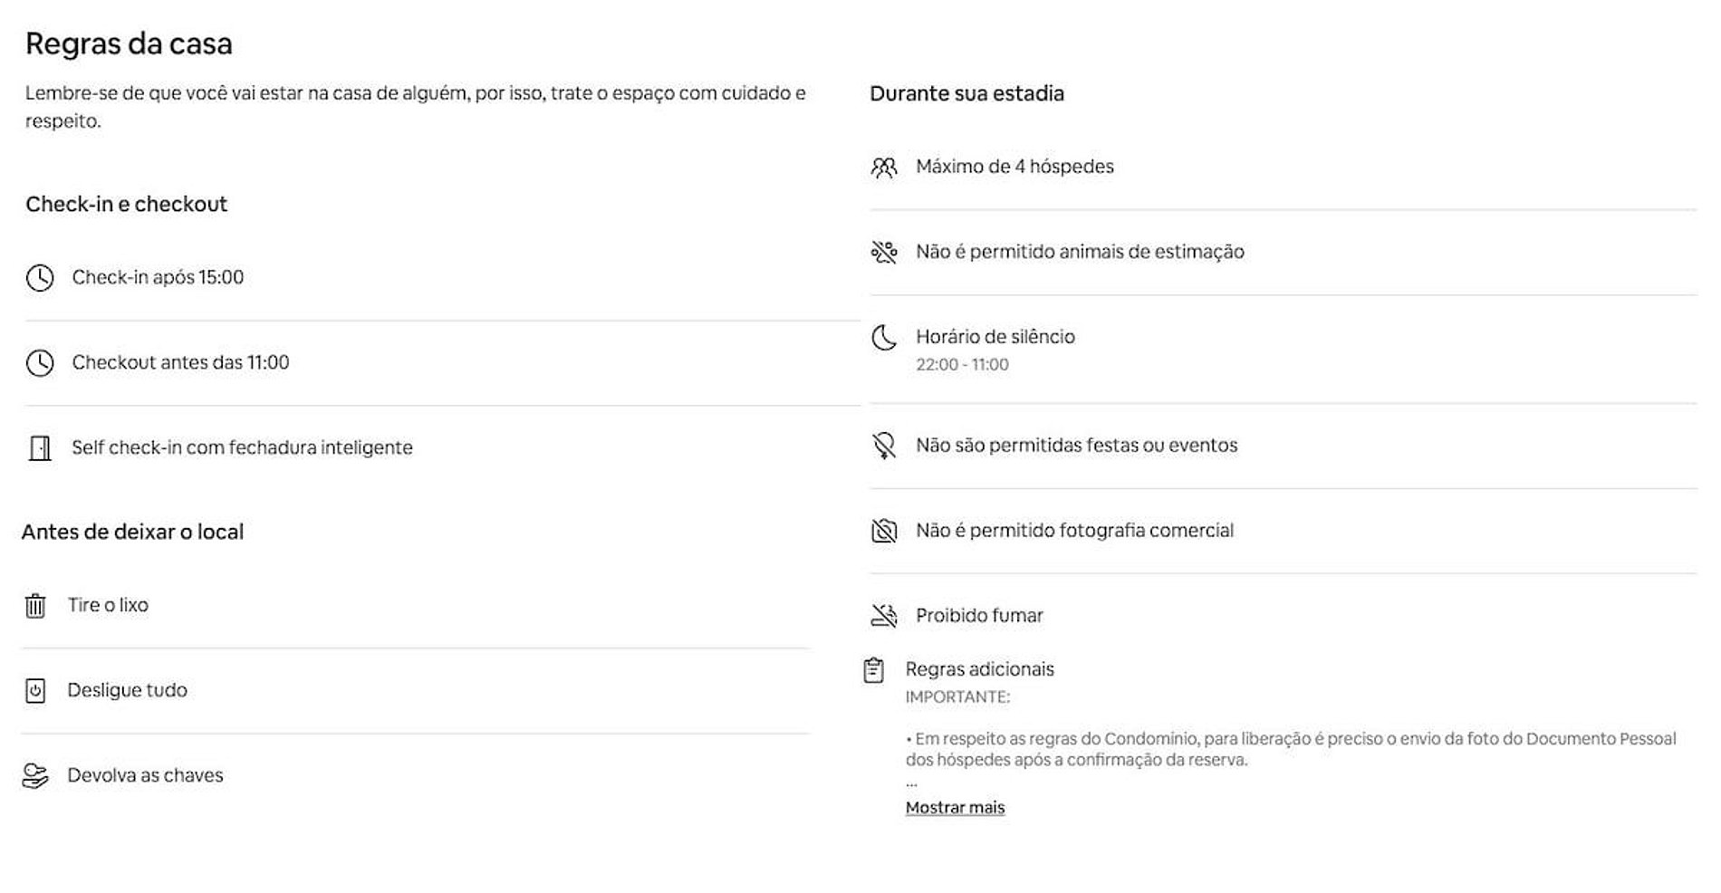This screenshot has height=893, width=1721.
Task: Click the clock icon next to Checkout antes das 11:00
Action: click(x=40, y=363)
